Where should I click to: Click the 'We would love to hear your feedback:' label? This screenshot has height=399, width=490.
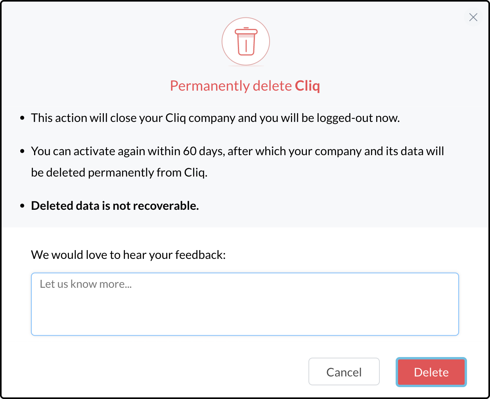(x=128, y=255)
